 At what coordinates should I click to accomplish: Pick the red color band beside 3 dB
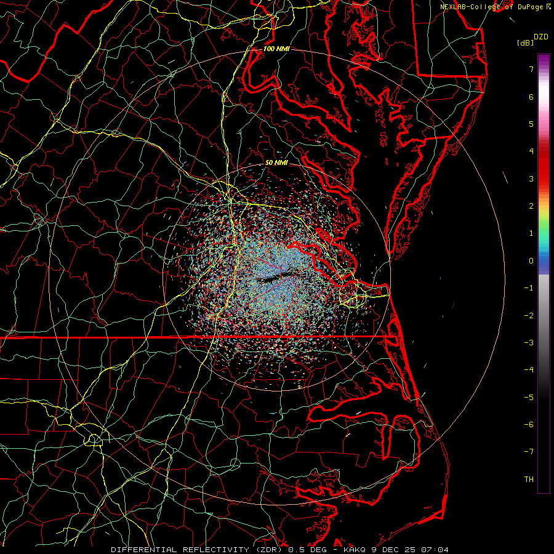pyautogui.click(x=544, y=179)
